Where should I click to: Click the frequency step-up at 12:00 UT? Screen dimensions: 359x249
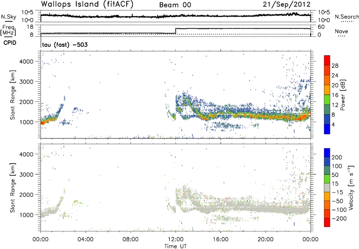(x=175, y=31)
